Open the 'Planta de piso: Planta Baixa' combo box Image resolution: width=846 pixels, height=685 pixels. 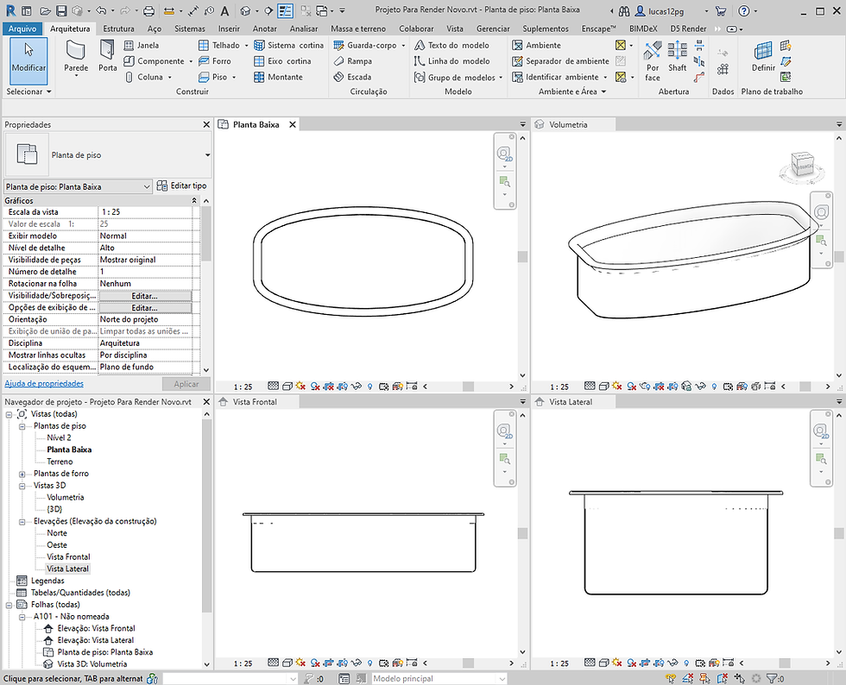click(x=78, y=186)
